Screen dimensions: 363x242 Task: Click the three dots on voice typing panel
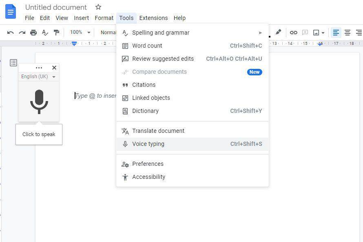pyautogui.click(x=39, y=68)
